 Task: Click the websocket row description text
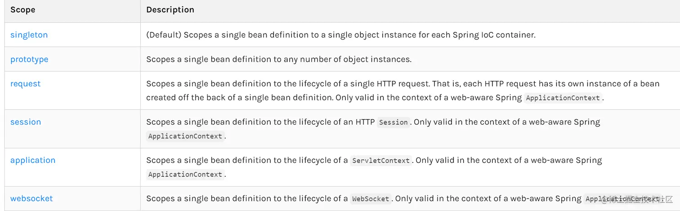pos(404,199)
